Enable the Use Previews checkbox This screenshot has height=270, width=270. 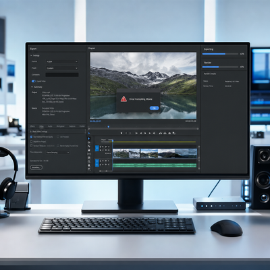(58, 137)
